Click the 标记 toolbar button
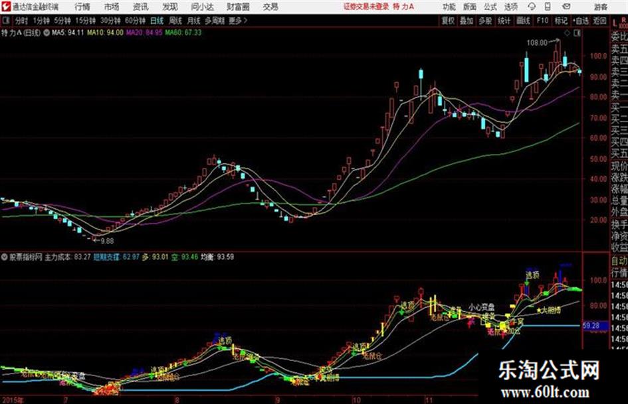Image resolution: width=628 pixels, height=404 pixels. point(561,21)
